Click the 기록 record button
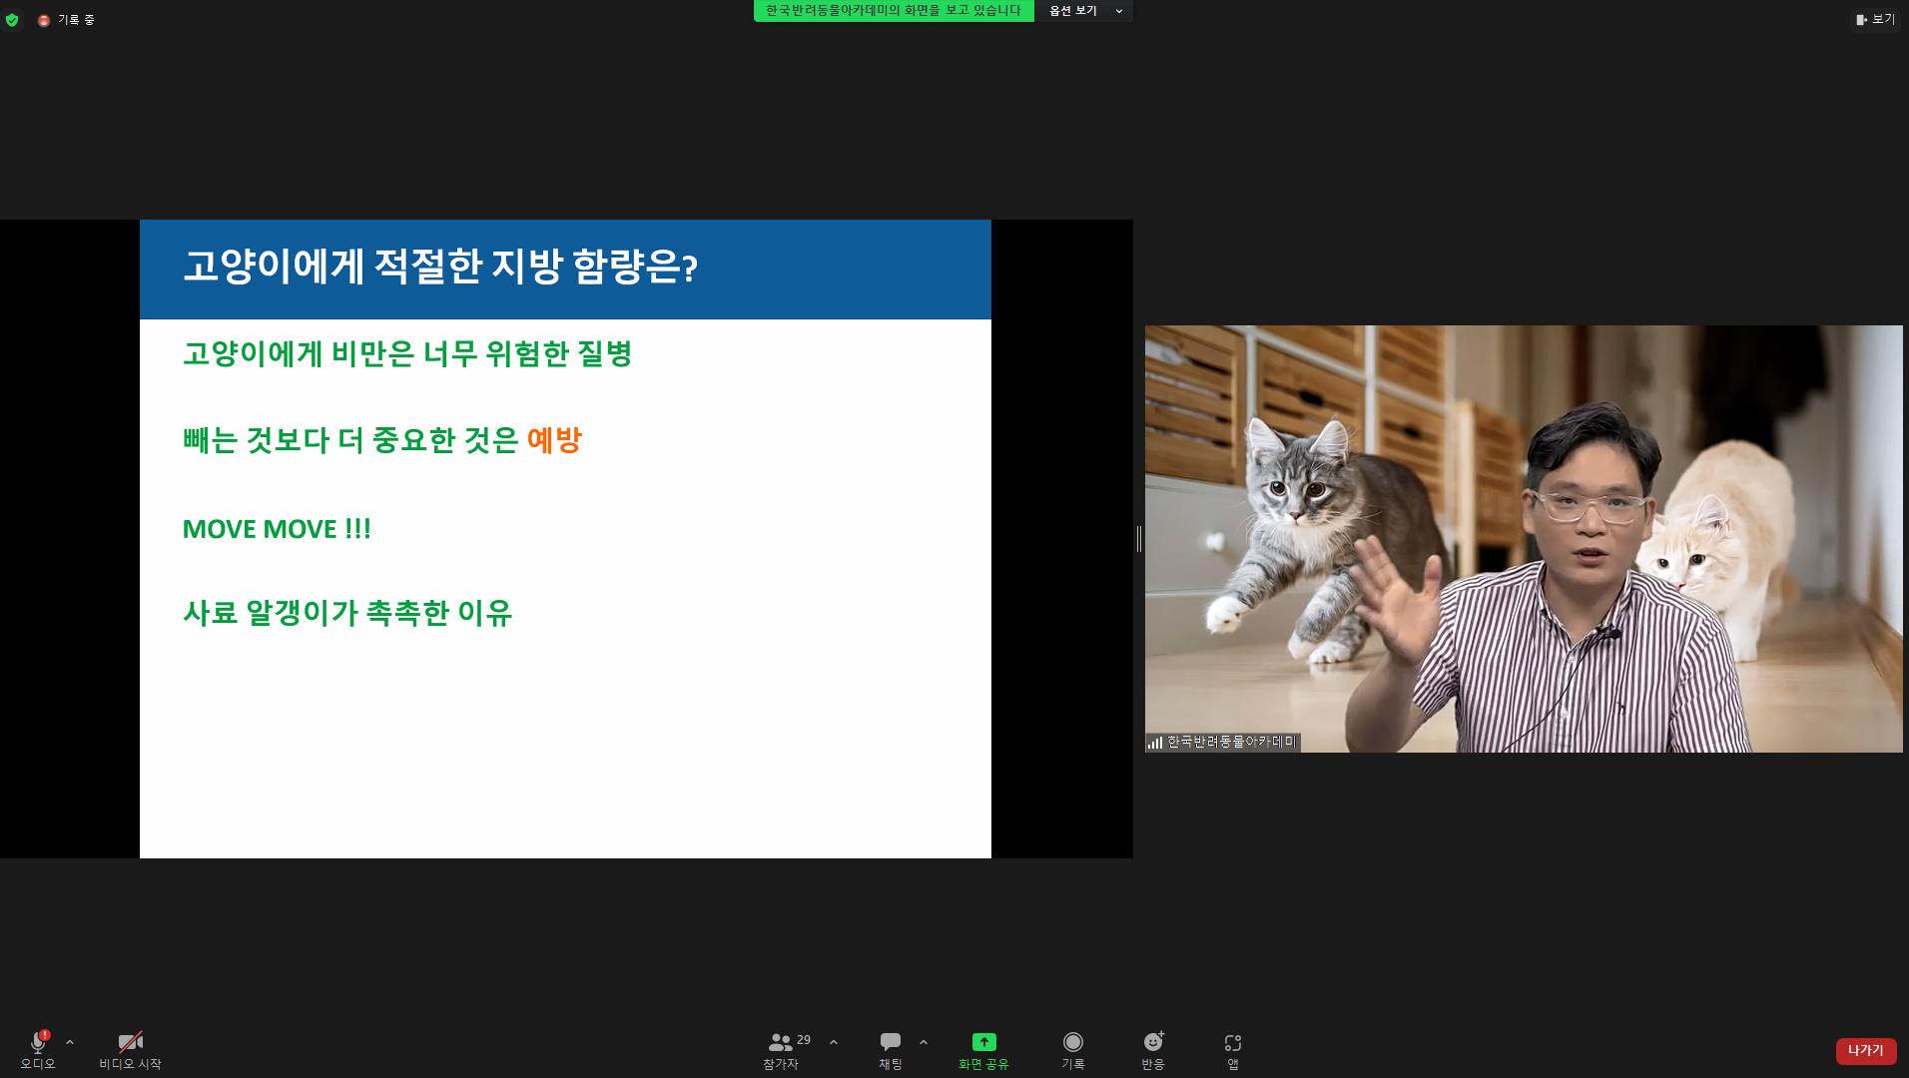The height and width of the screenshot is (1078, 1909). (1073, 1050)
